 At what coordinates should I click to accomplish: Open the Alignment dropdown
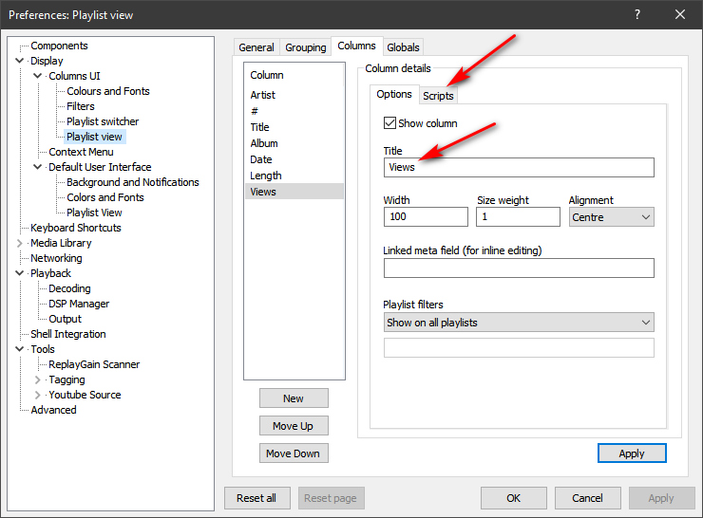point(612,217)
